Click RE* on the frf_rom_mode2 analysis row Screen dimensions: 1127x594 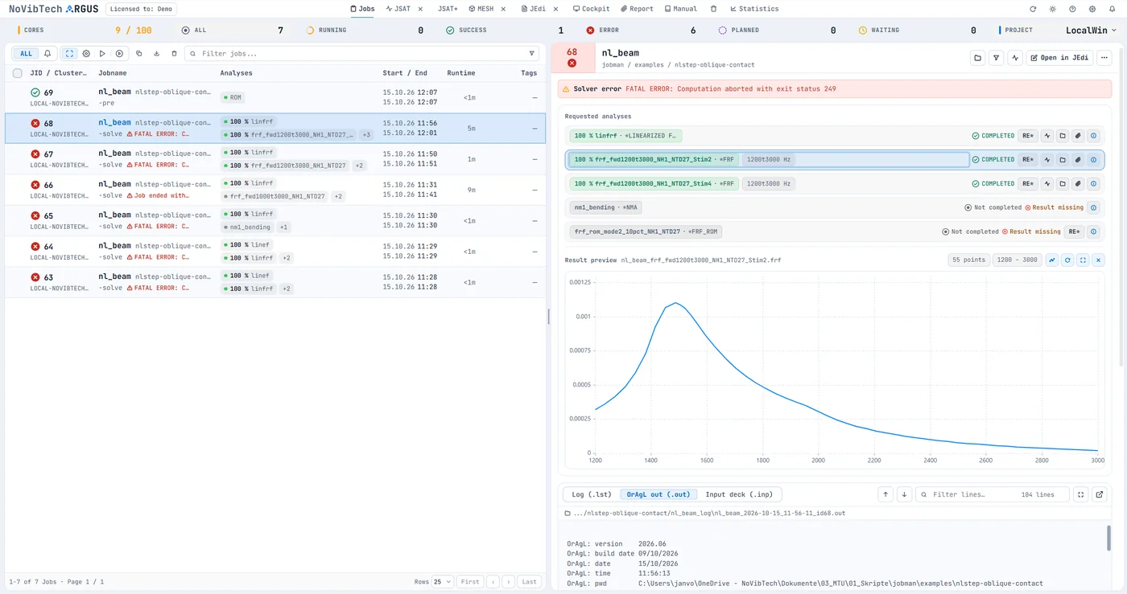coord(1074,231)
